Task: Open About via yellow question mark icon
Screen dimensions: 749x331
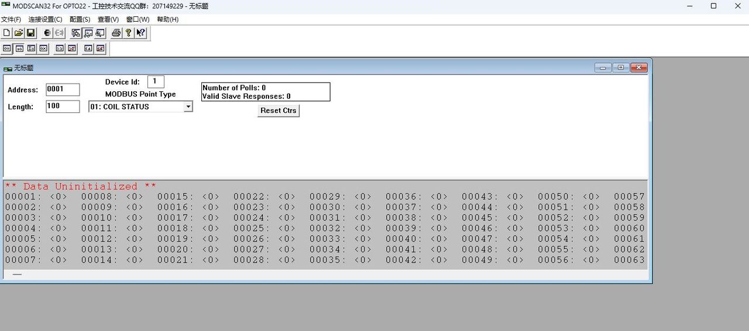Action: [x=129, y=33]
